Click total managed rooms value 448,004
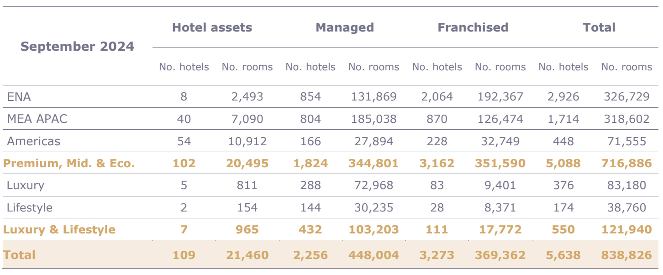The image size is (663, 275). click(374, 255)
